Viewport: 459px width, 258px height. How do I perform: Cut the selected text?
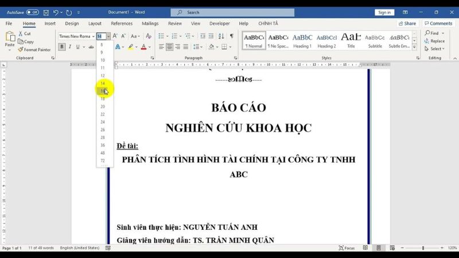pyautogui.click(x=25, y=34)
